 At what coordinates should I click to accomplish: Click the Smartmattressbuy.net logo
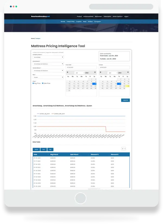[40, 16]
